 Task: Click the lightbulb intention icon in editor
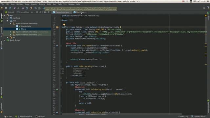click(64, 25)
